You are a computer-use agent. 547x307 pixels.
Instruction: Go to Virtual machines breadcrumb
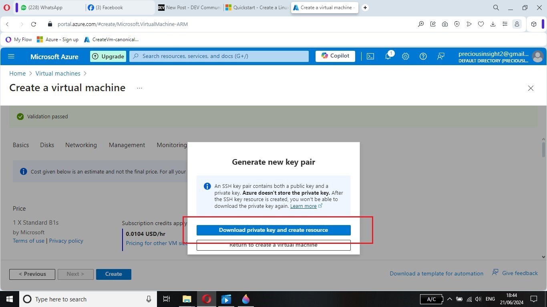pyautogui.click(x=58, y=74)
